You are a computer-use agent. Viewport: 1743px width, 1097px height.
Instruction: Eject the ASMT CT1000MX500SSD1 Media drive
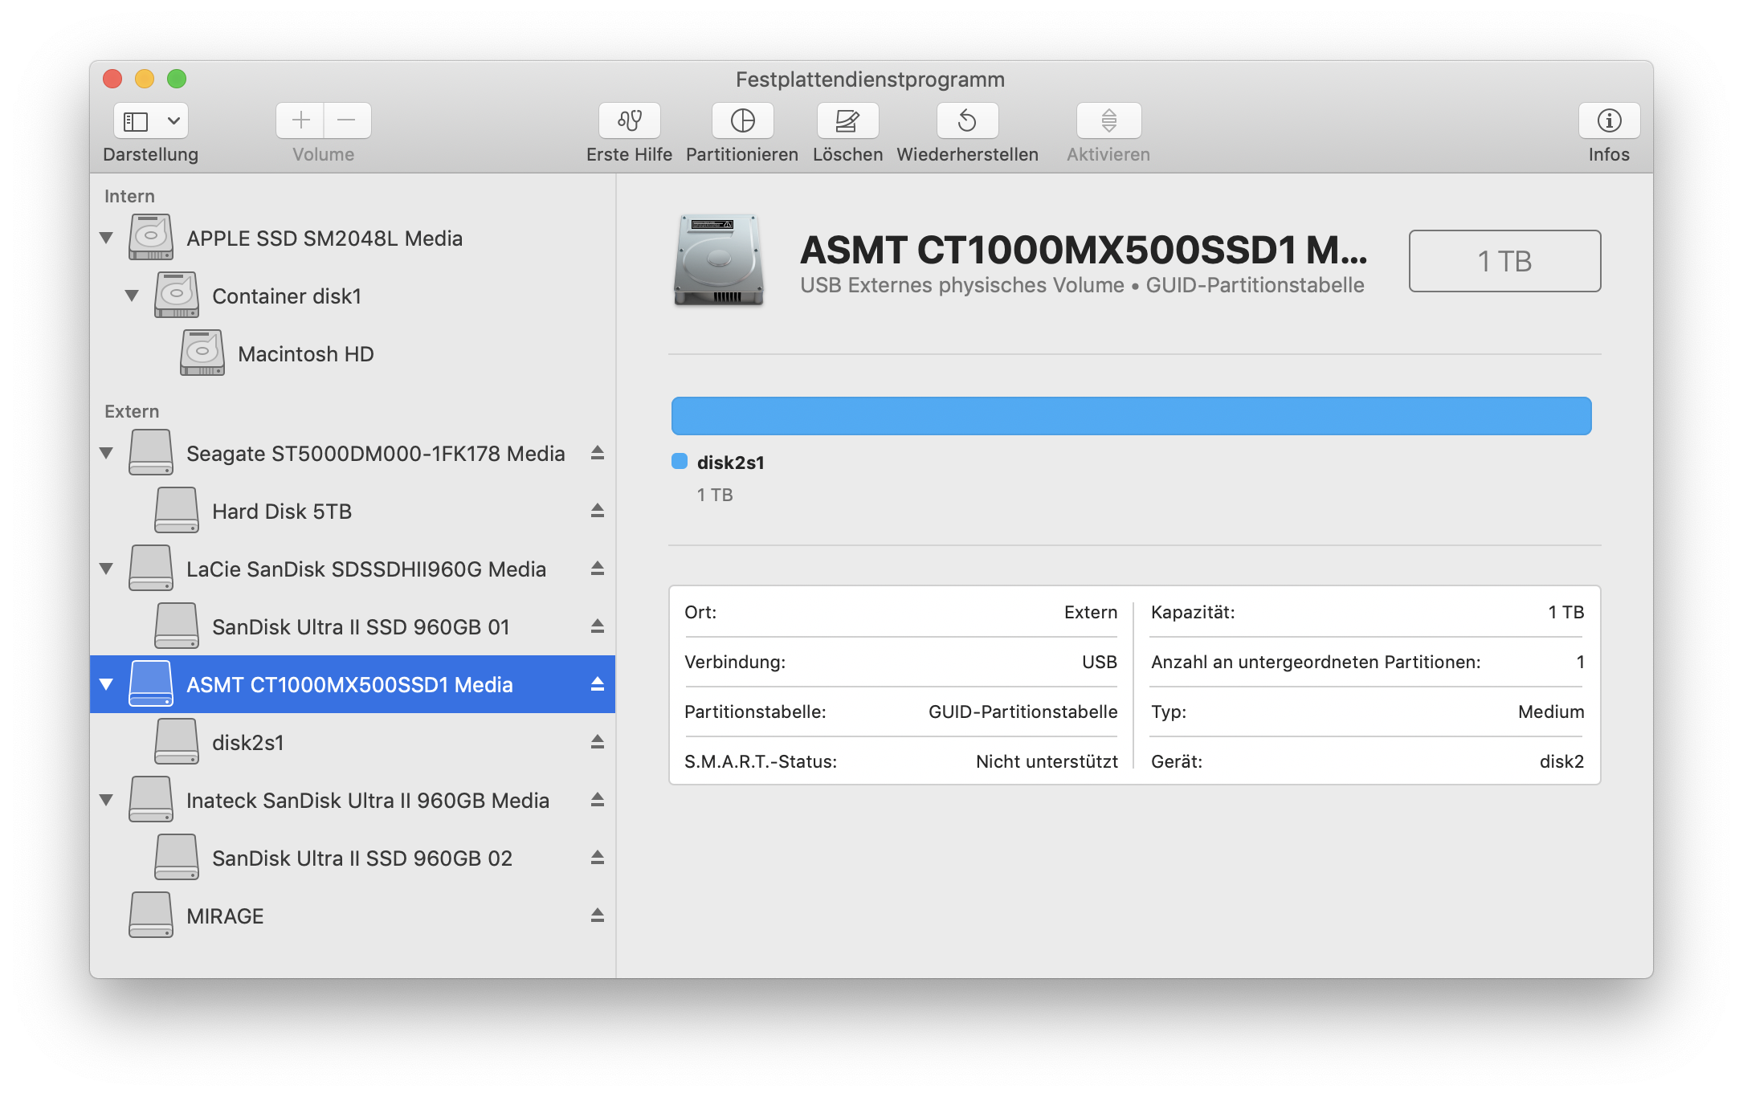point(597,684)
